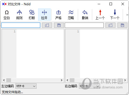Click the Ndd app icon in title bar

[4, 4]
